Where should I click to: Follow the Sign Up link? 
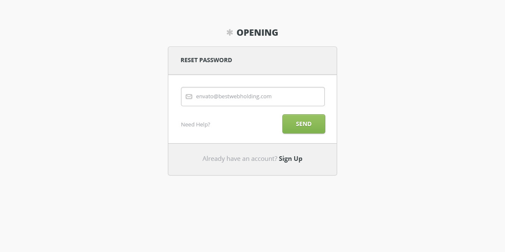(x=290, y=158)
